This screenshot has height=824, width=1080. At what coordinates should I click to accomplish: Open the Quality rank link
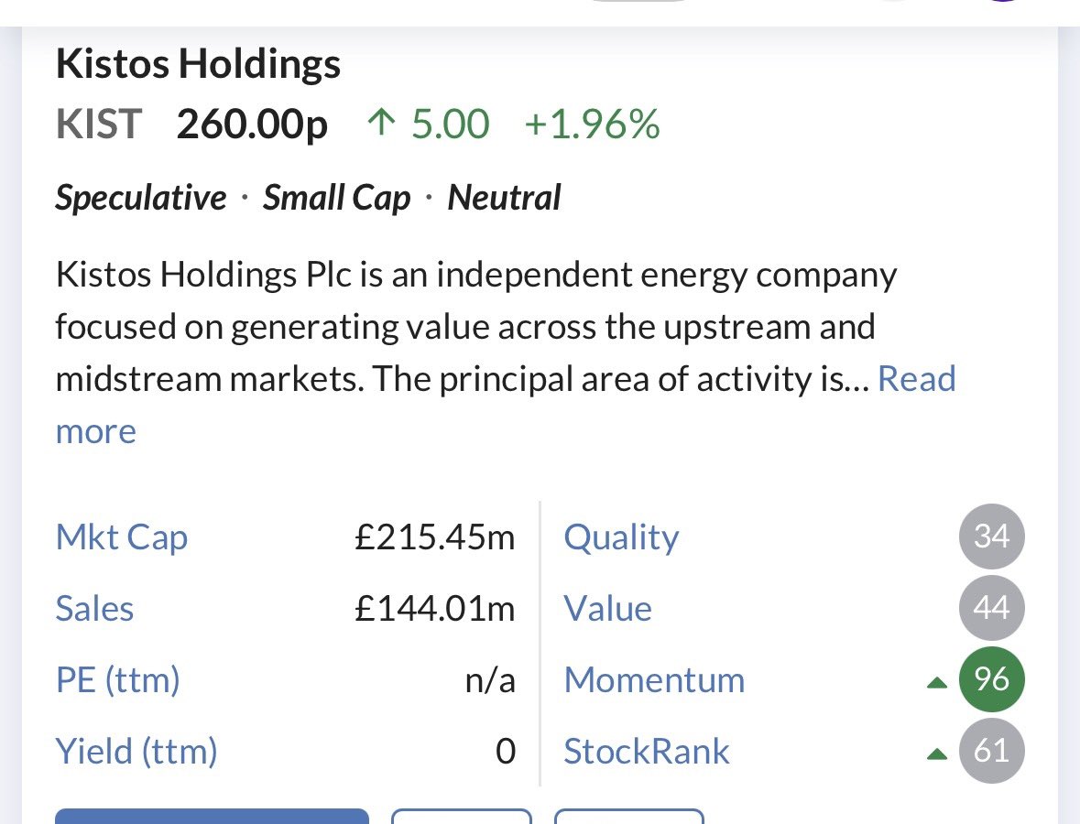pyautogui.click(x=621, y=537)
